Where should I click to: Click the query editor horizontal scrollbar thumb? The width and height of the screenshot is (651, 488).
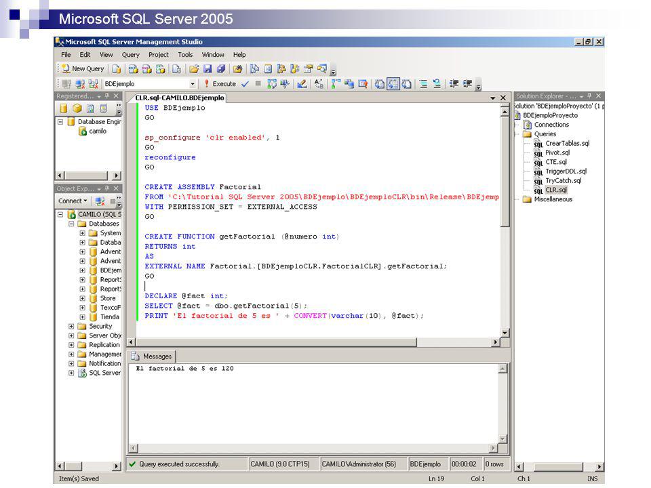click(277, 342)
